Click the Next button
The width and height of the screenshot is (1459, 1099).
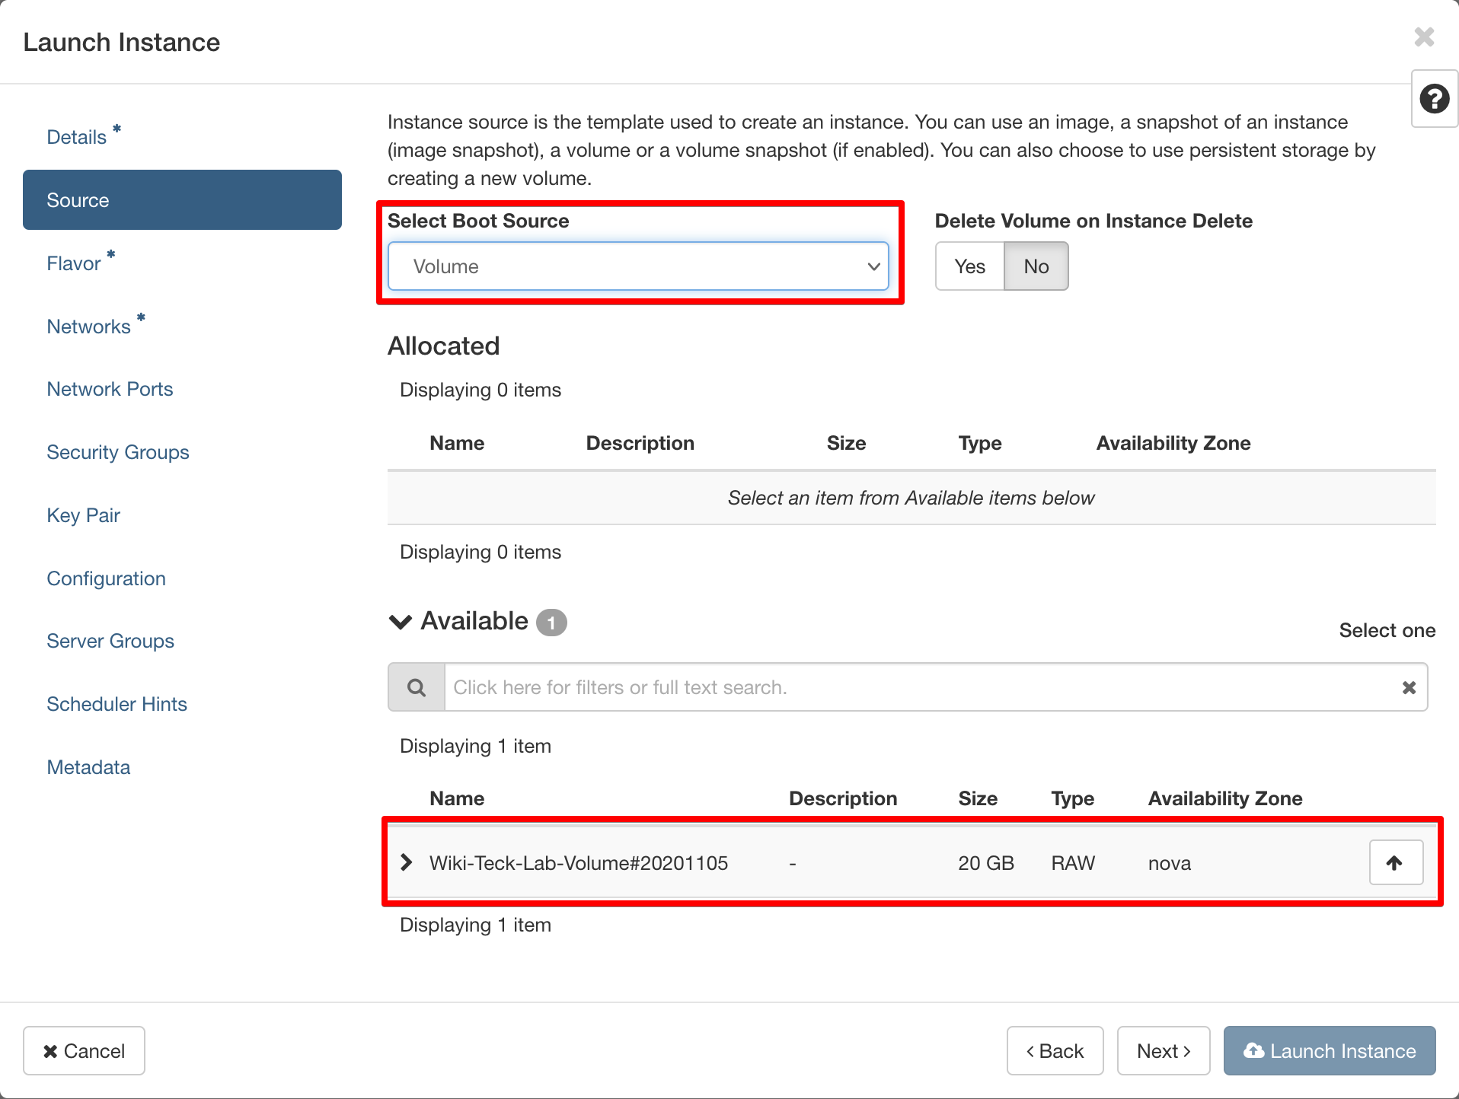tap(1163, 1050)
